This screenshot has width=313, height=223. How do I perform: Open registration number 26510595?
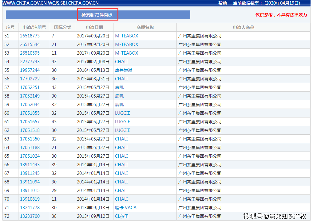click(x=30, y=53)
